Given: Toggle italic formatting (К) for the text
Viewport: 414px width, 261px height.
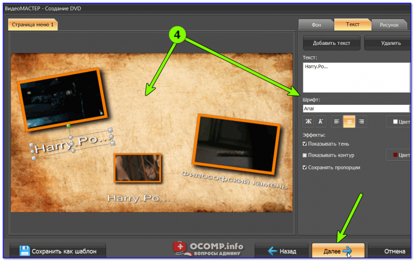Looking at the screenshot, I should (320, 121).
